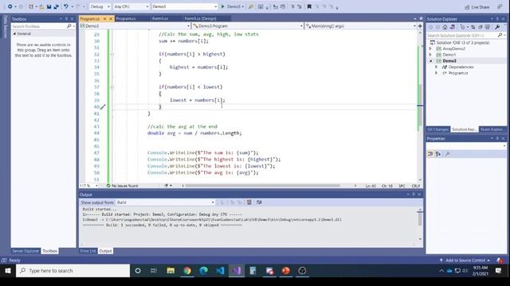
Task: Expand Program.cs node in Solution Explorer
Action: pyautogui.click(x=437, y=73)
